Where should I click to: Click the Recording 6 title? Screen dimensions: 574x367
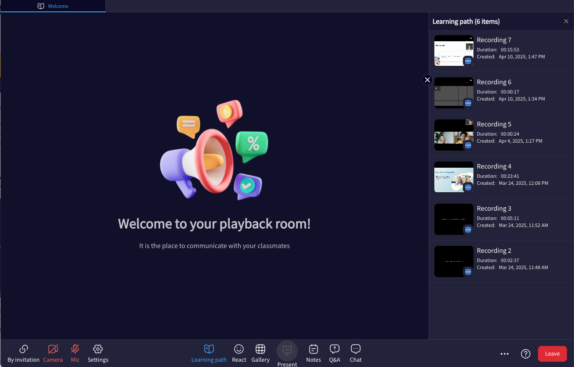point(494,82)
